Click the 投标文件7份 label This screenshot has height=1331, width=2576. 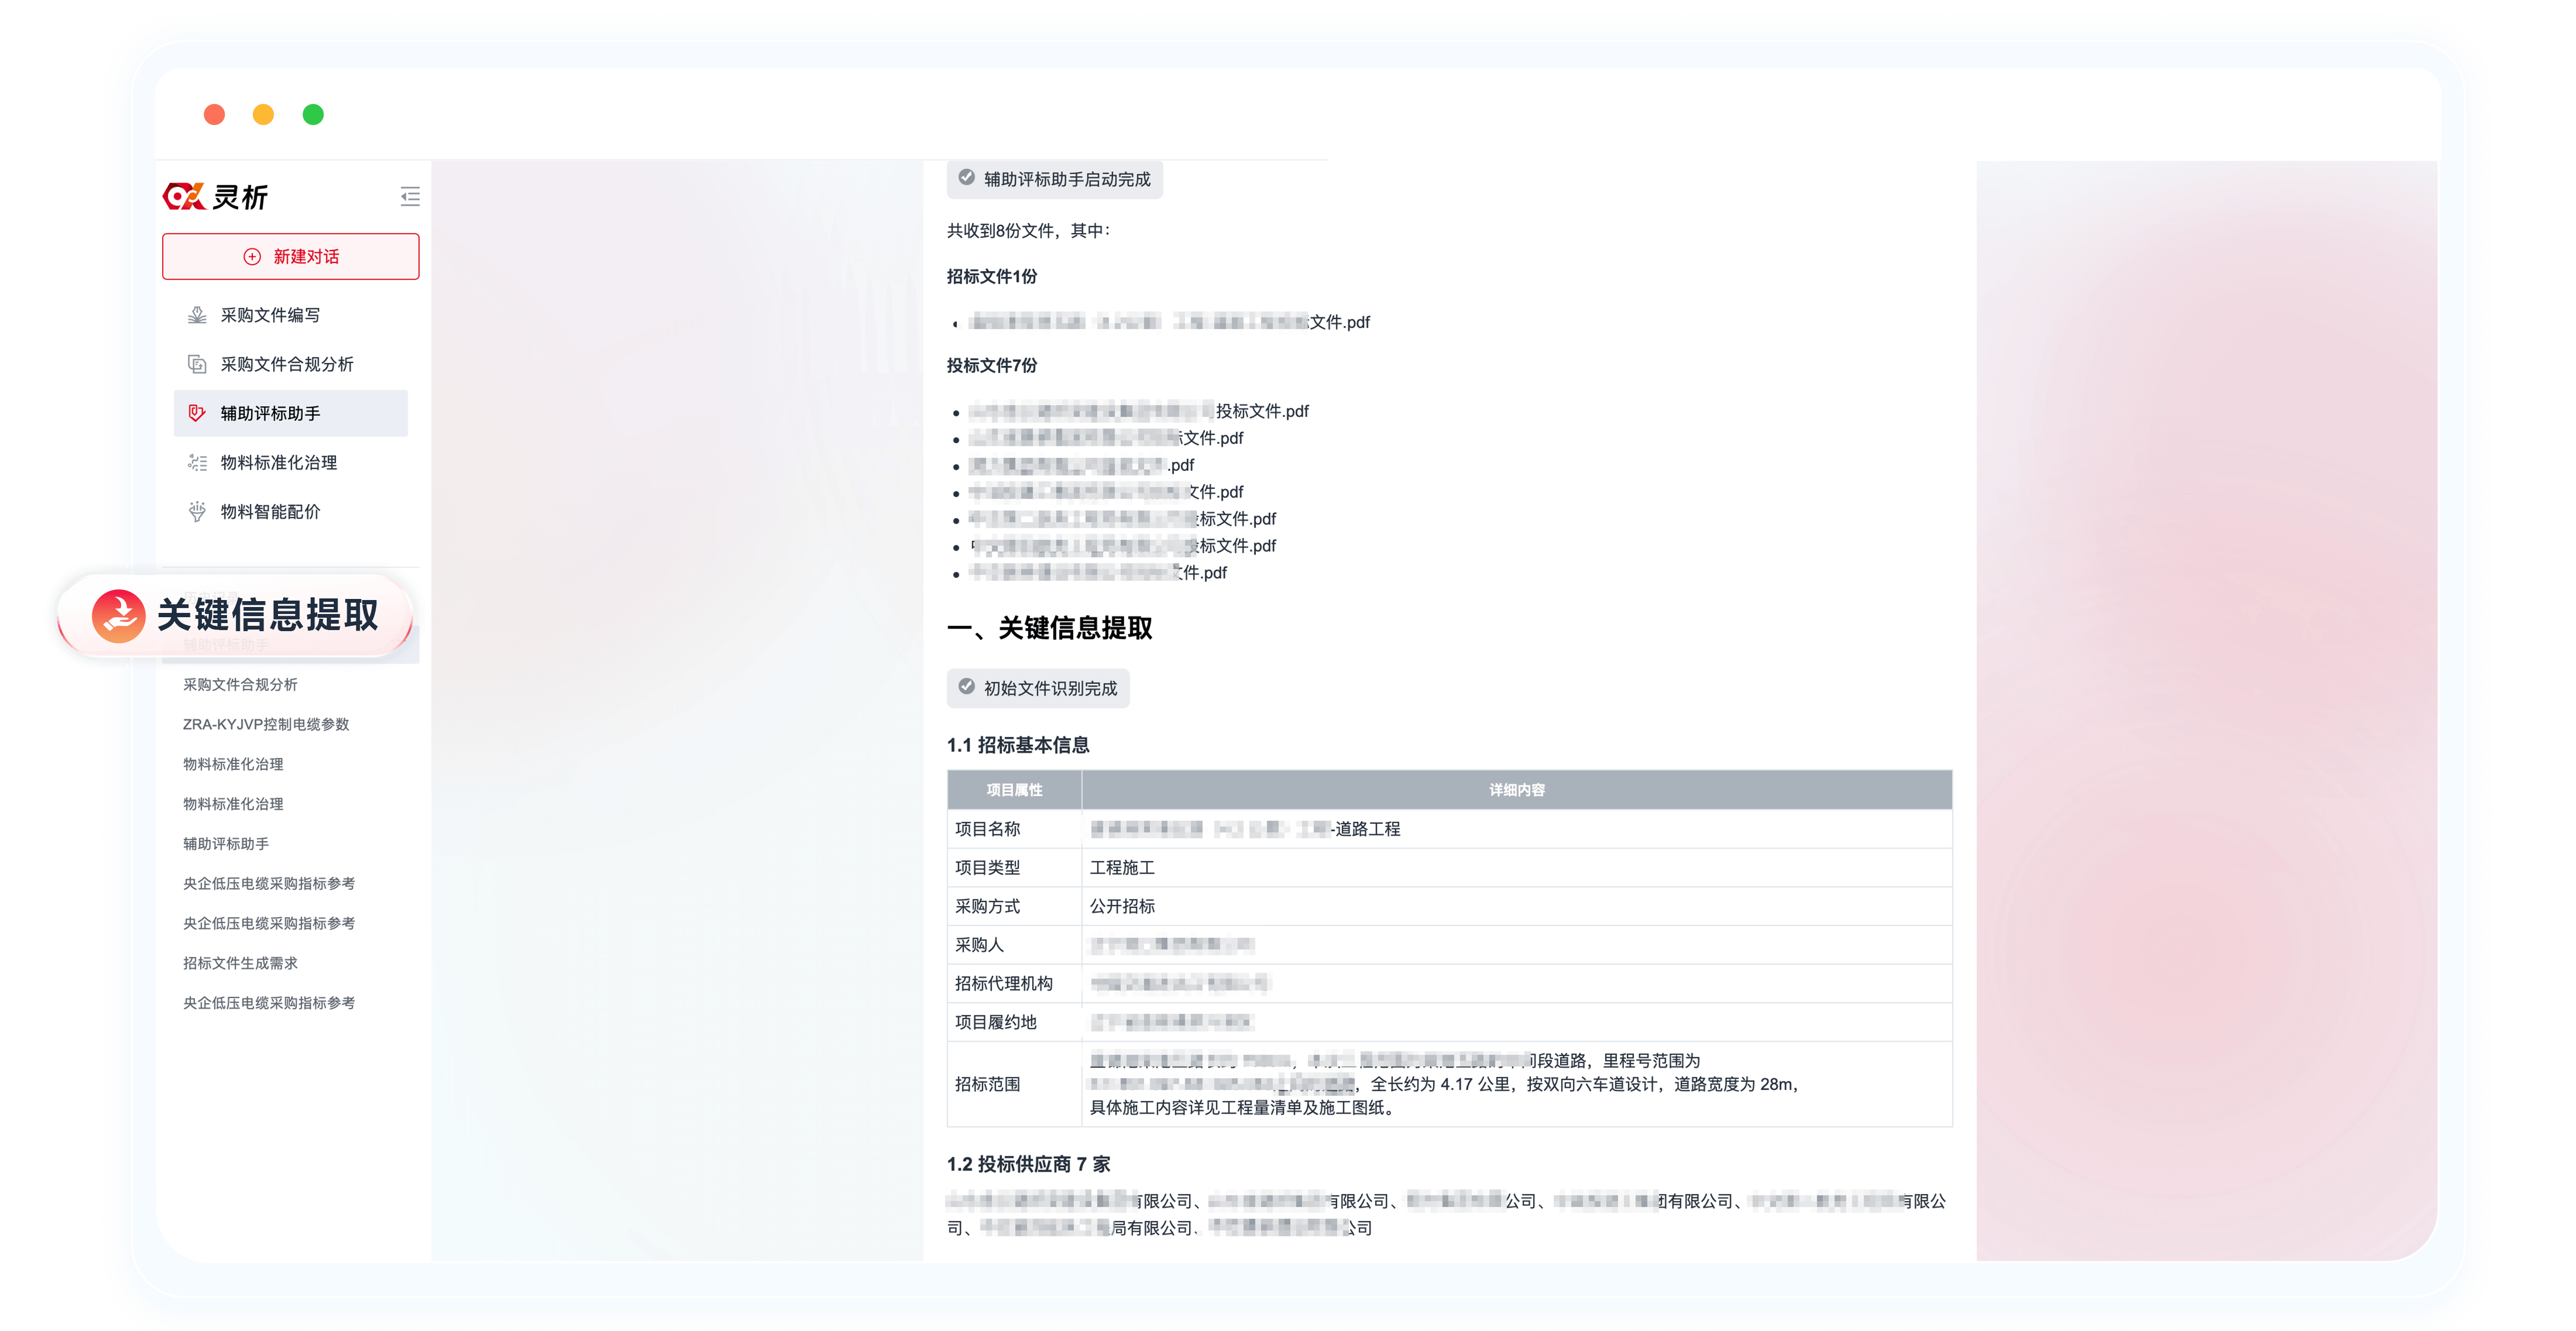[x=991, y=365]
